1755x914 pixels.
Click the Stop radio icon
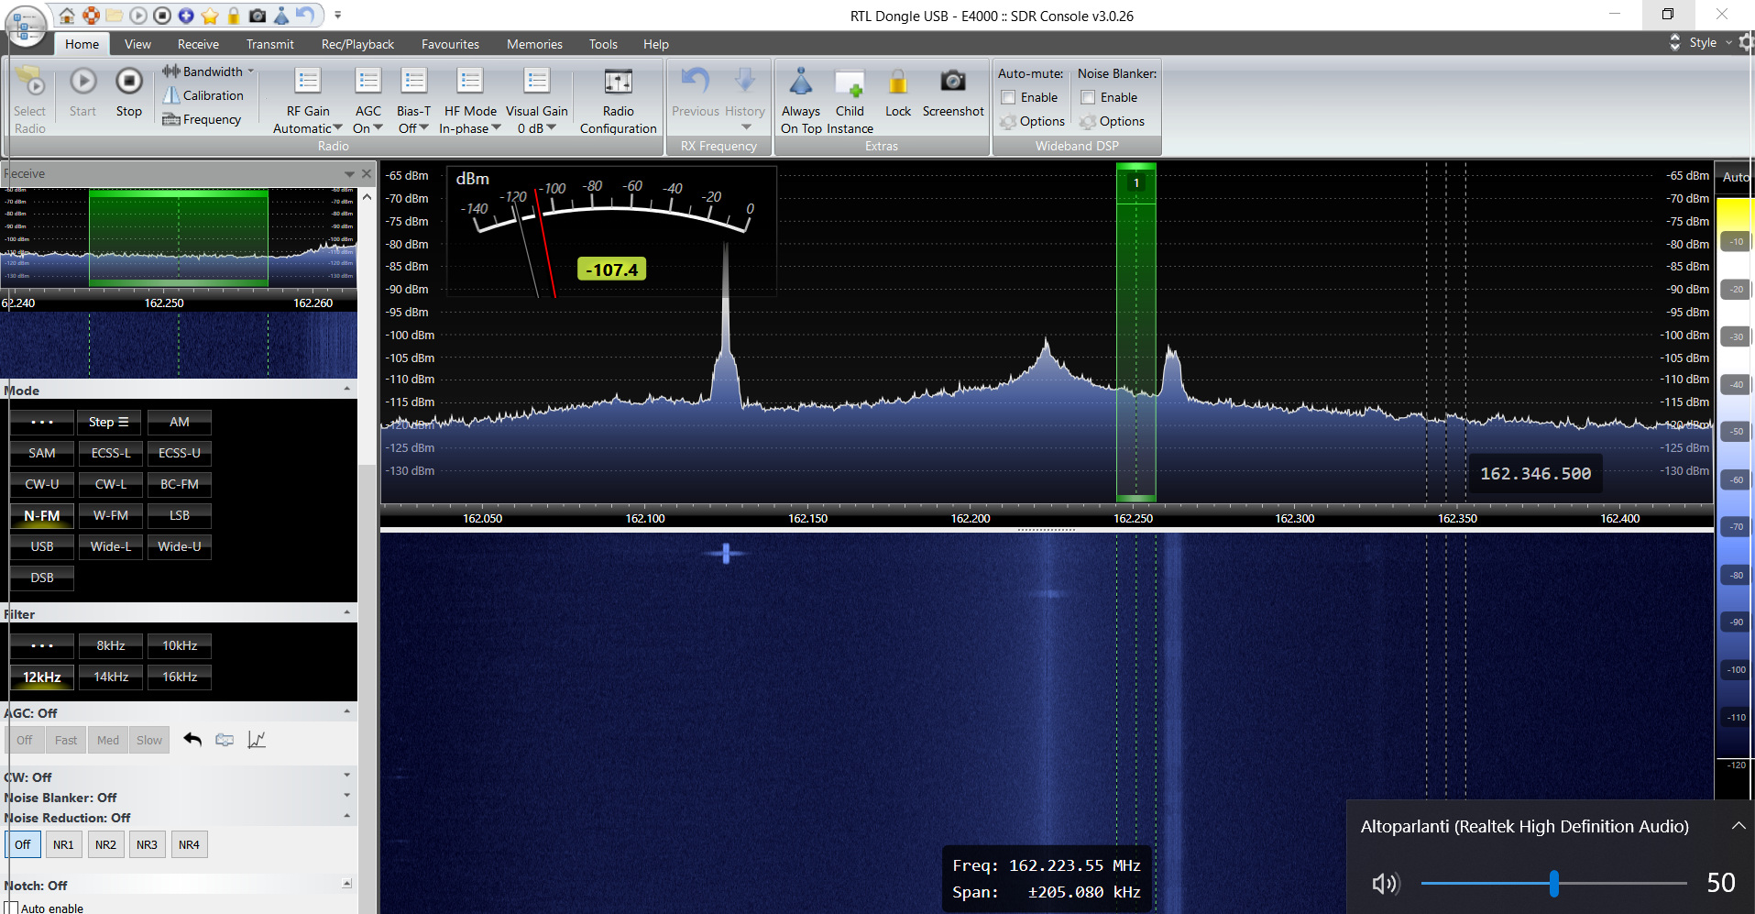coord(128,83)
